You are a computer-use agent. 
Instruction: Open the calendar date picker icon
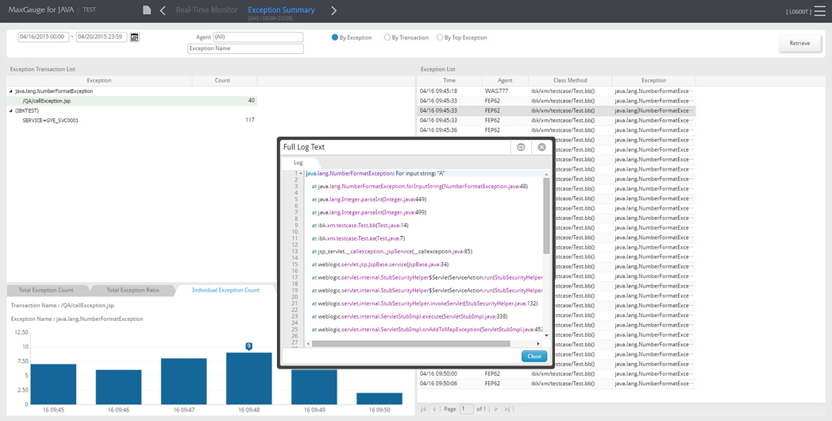(x=135, y=37)
